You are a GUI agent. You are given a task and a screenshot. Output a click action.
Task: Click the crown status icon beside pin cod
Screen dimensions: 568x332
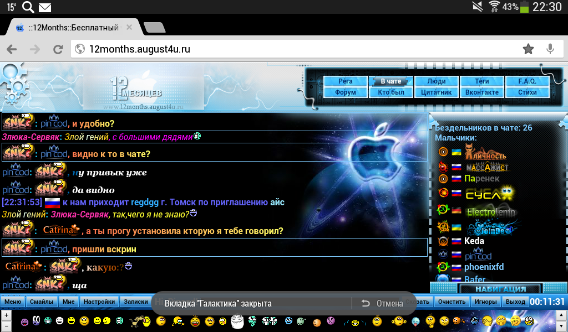[443, 254]
